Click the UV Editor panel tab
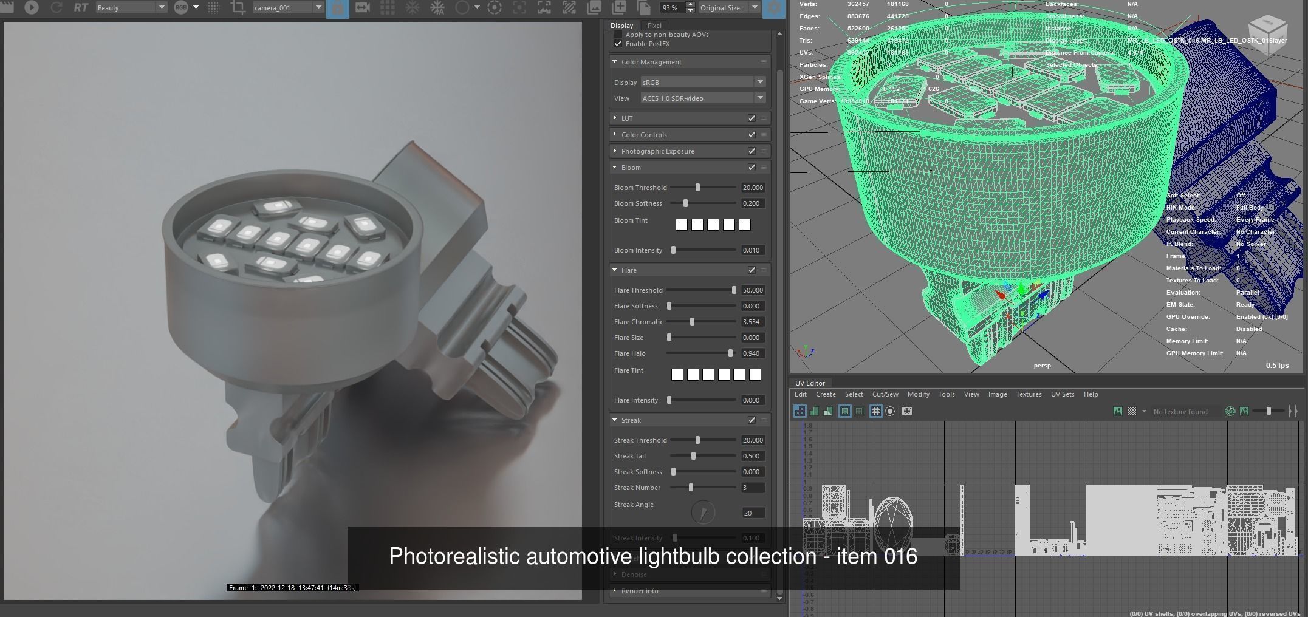1308x617 pixels. 810,383
